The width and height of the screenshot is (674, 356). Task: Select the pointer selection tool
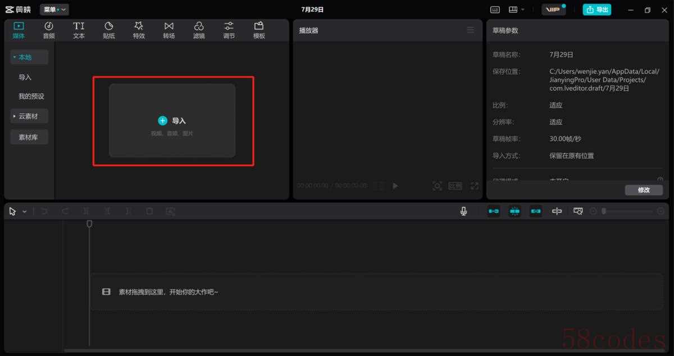pos(13,211)
